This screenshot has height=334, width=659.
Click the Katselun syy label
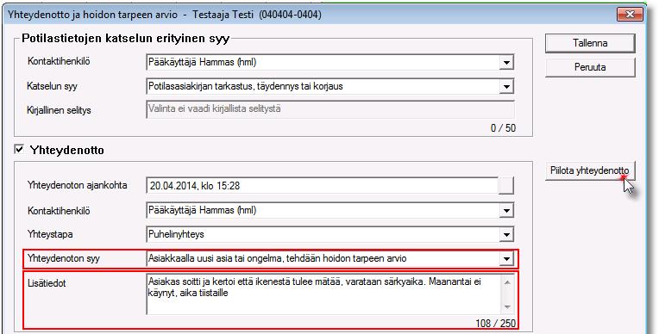[52, 86]
